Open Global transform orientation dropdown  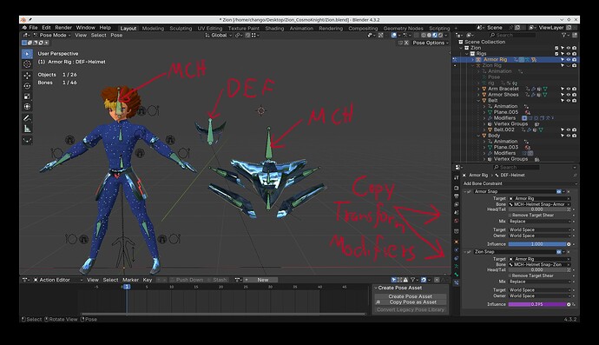pos(219,35)
